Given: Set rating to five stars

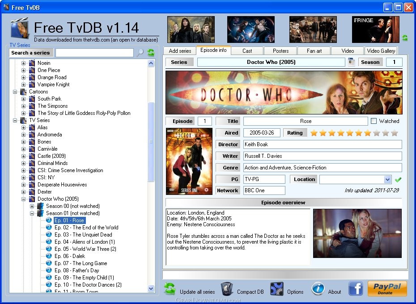Looking at the screenshot, I should [x=350, y=133].
